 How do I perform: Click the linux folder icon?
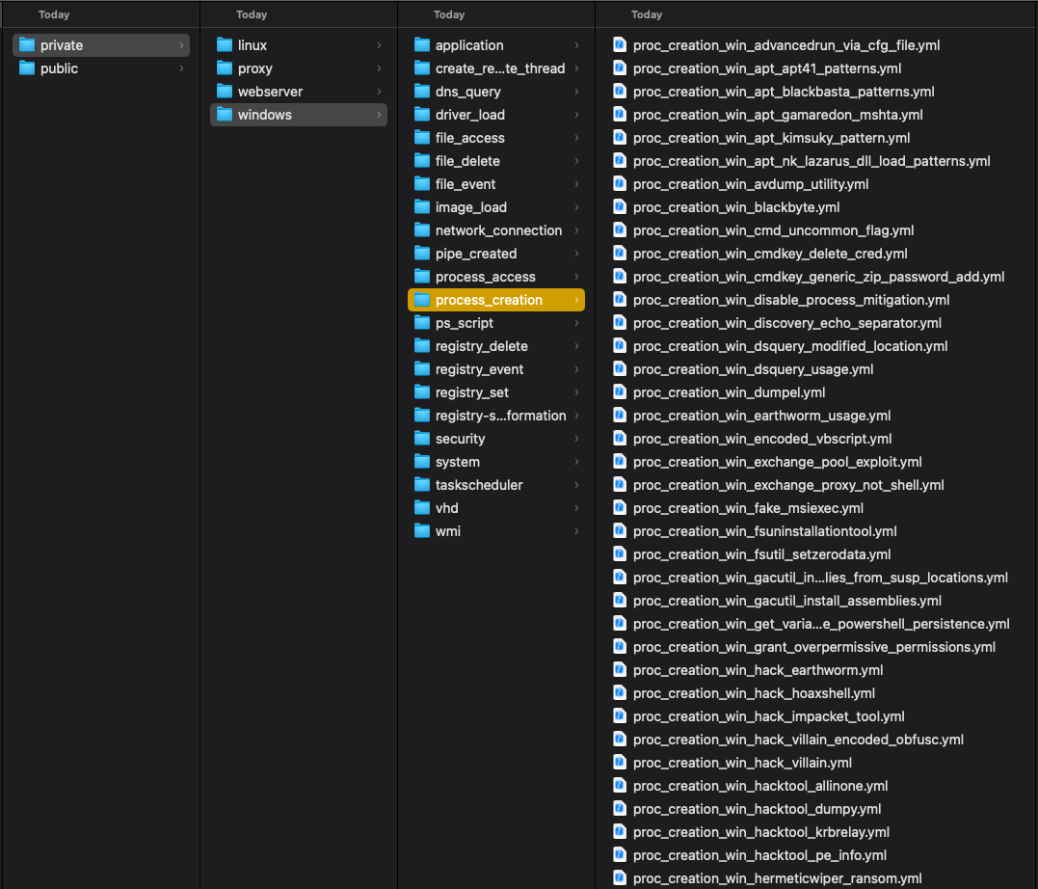click(225, 45)
